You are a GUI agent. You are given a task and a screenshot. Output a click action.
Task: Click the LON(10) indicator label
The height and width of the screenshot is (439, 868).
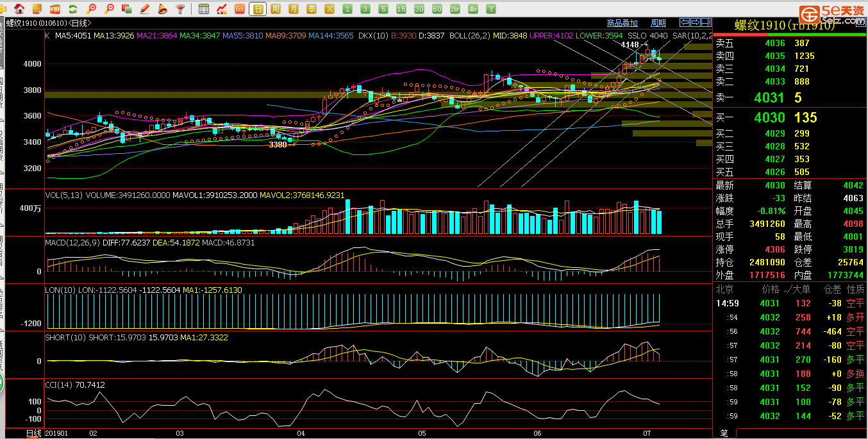click(x=60, y=290)
